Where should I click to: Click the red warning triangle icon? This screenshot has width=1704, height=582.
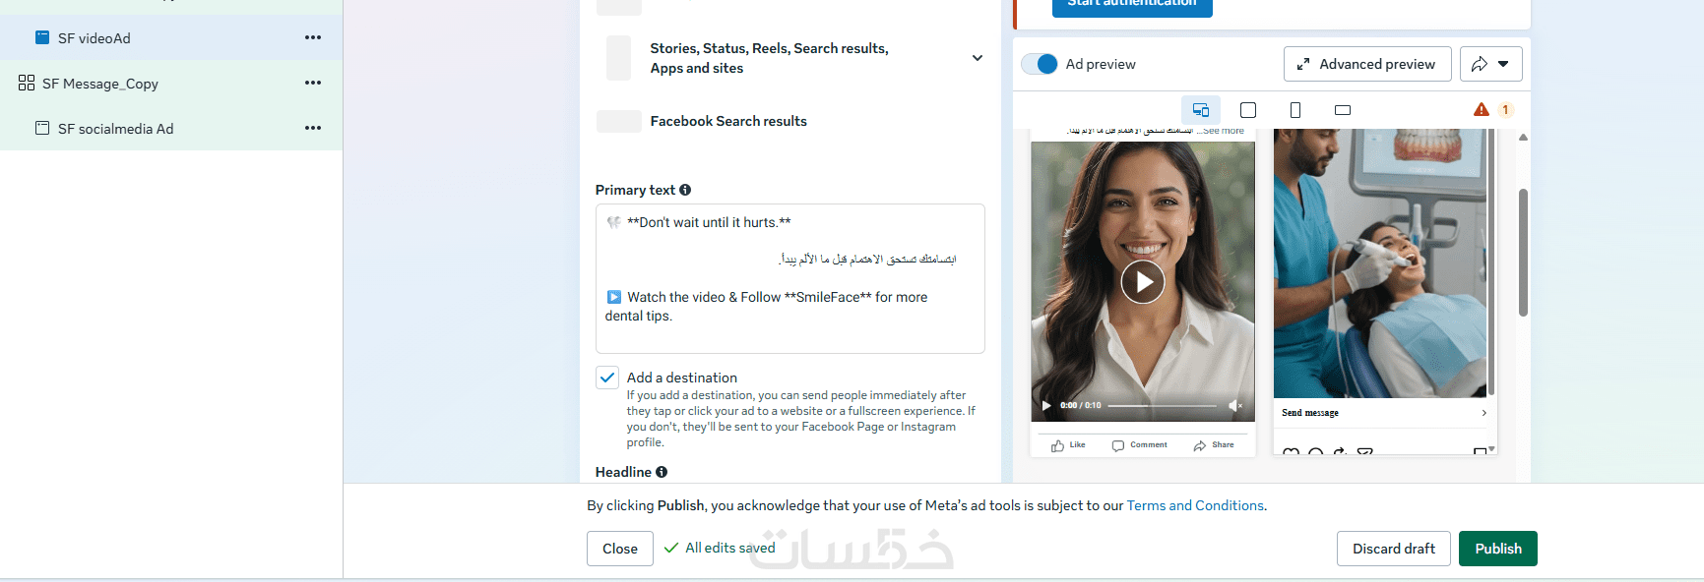1482,109
